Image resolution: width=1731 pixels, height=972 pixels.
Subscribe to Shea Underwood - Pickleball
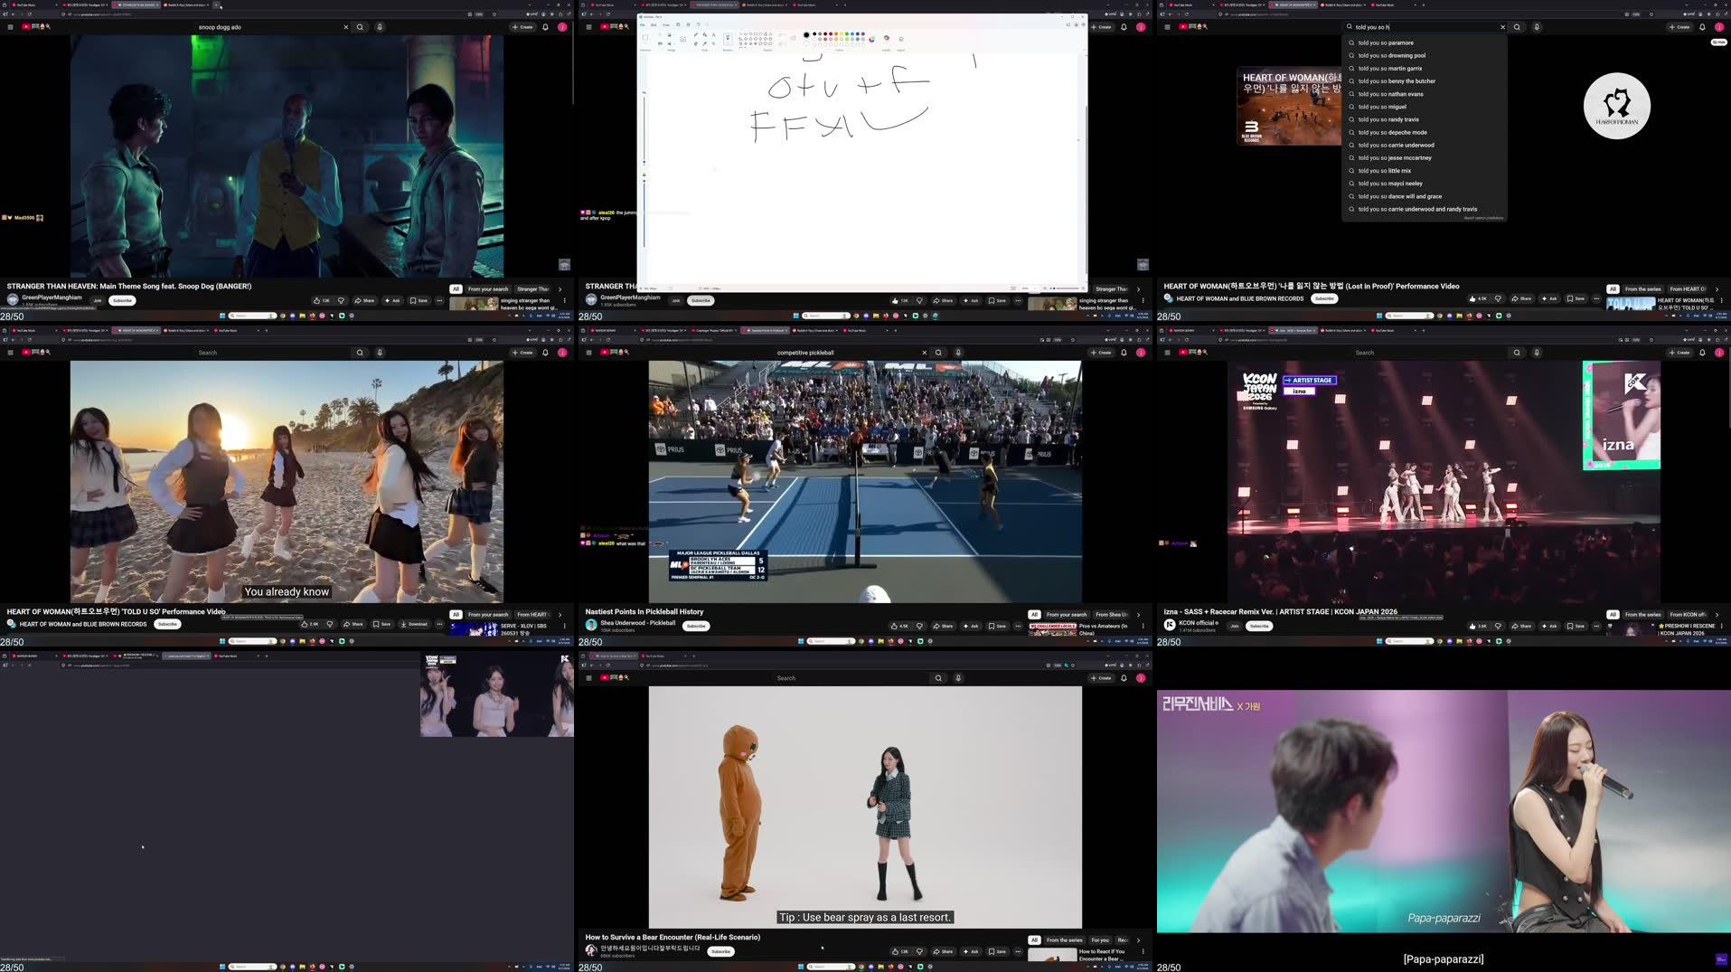(x=695, y=626)
